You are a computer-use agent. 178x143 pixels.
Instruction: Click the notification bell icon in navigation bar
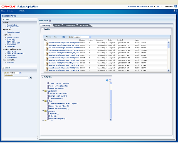point(174,11)
